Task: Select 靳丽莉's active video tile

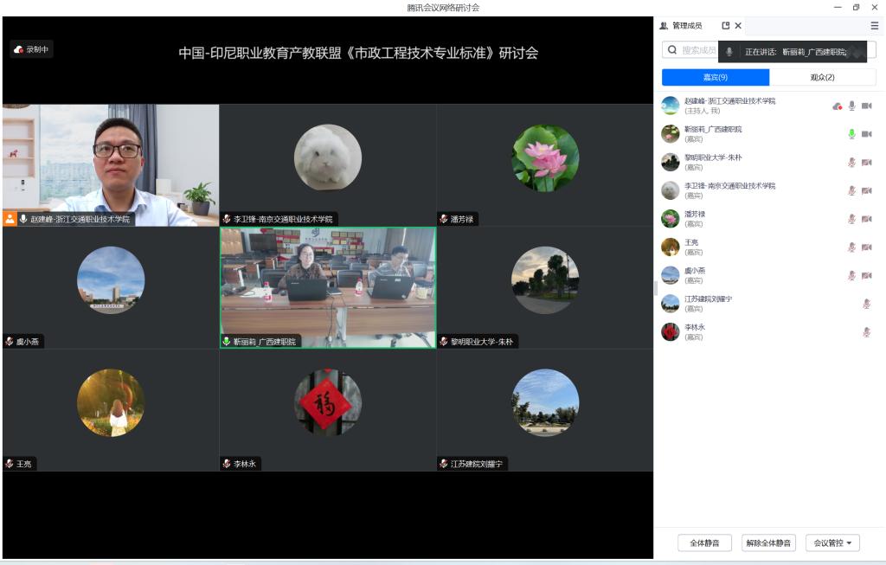Action: click(327, 287)
